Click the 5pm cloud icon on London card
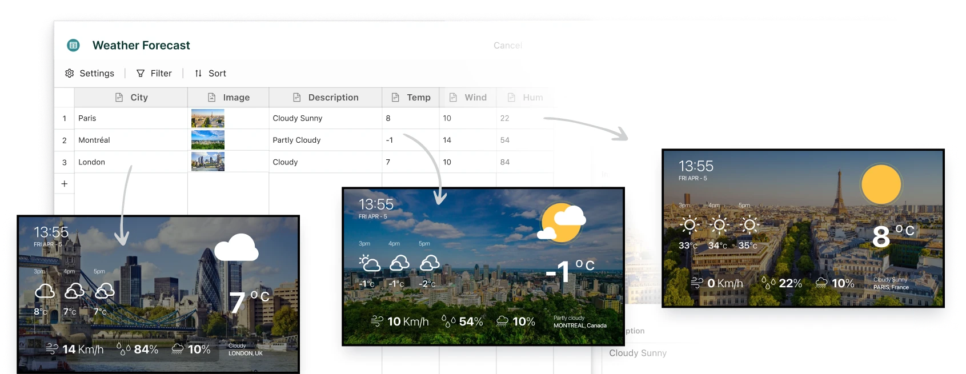The image size is (966, 374). (105, 291)
